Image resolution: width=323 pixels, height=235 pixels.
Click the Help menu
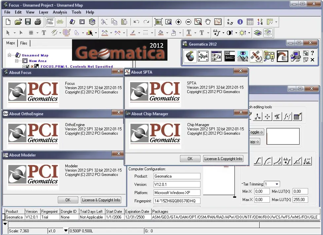(90, 12)
